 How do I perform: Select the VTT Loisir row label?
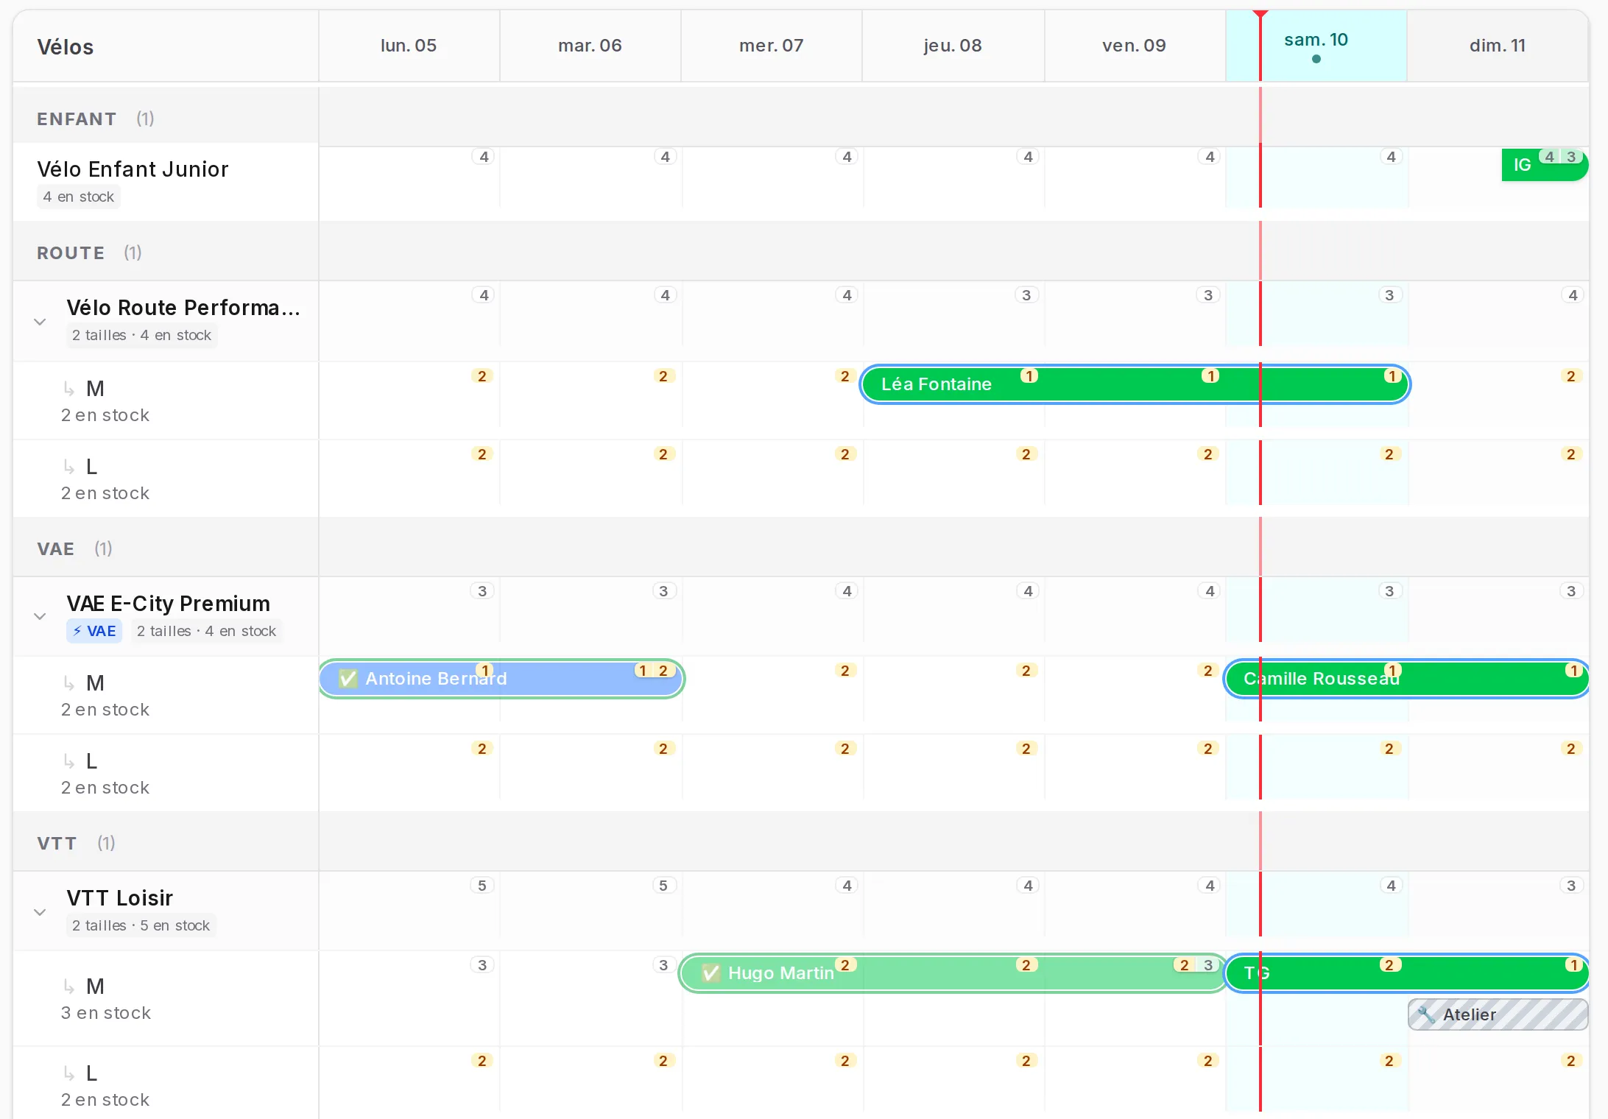coord(119,898)
